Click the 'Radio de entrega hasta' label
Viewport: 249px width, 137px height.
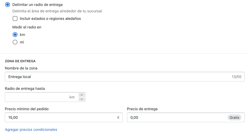[x=25, y=89]
